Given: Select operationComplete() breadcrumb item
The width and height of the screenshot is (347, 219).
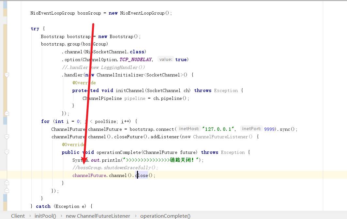Looking at the screenshot, I should click(x=165, y=216).
